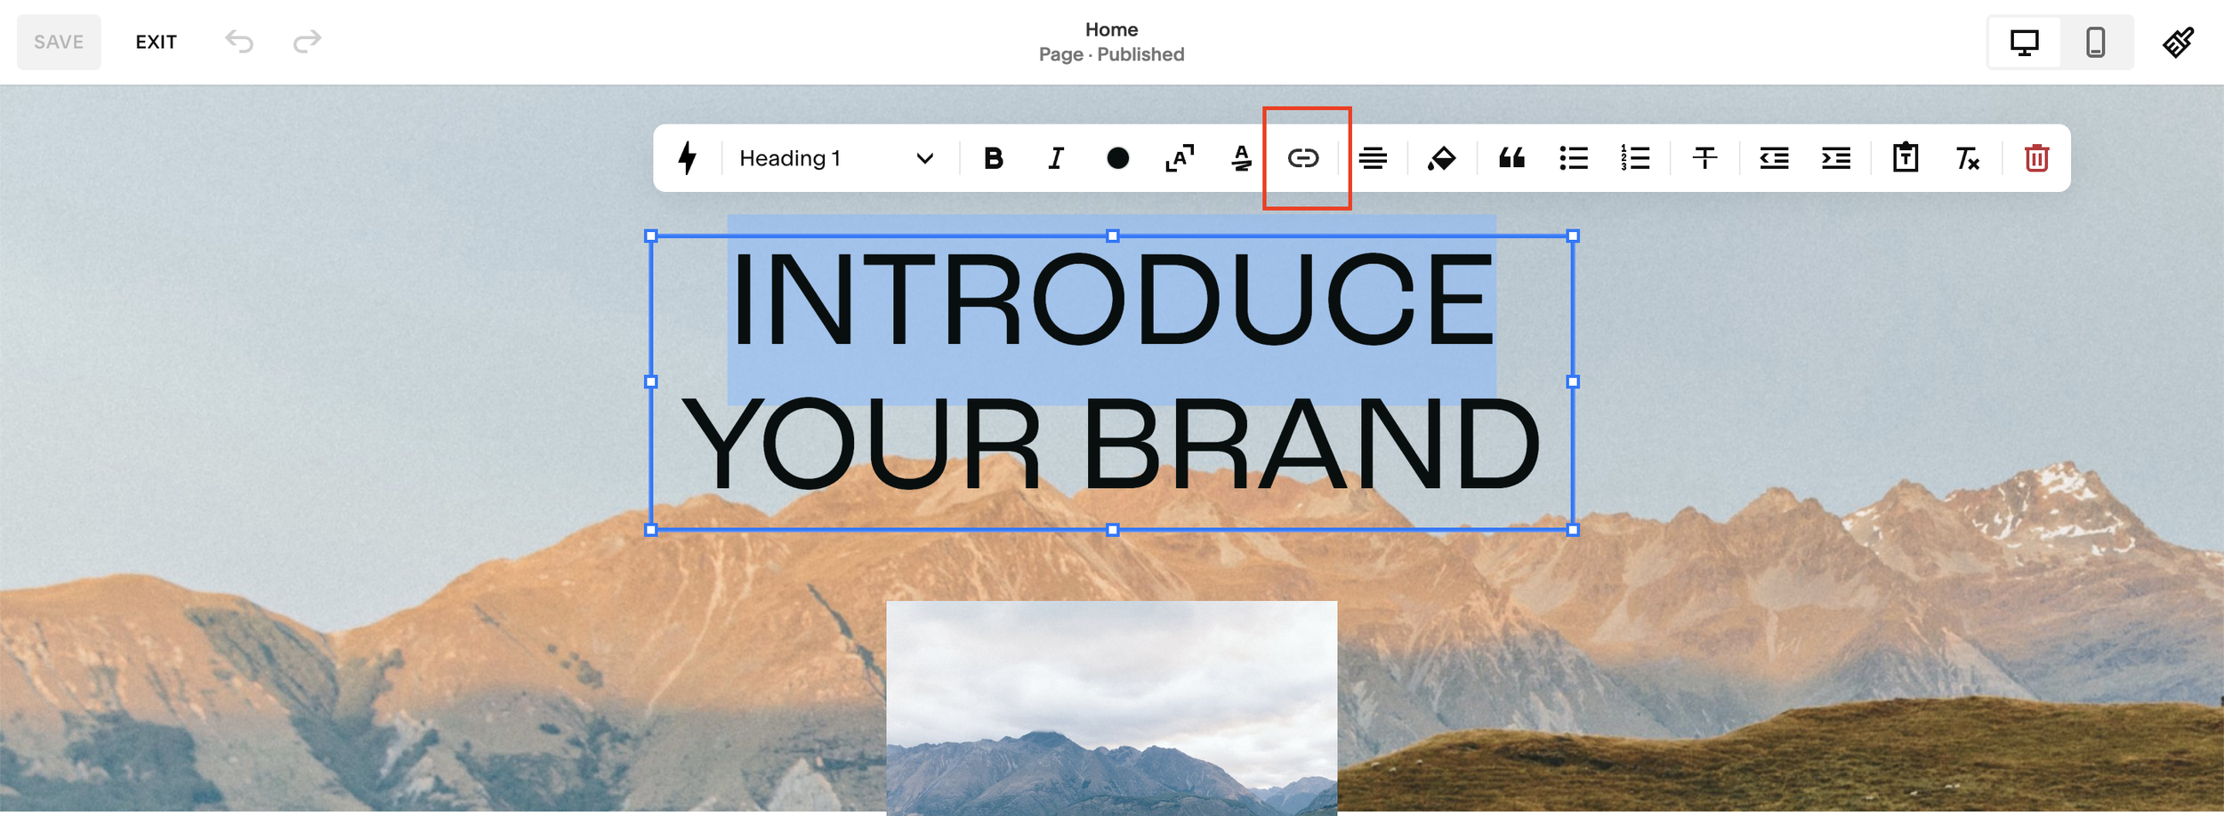This screenshot has width=2224, height=816.
Task: Click the Home page title
Action: pos(1111,29)
